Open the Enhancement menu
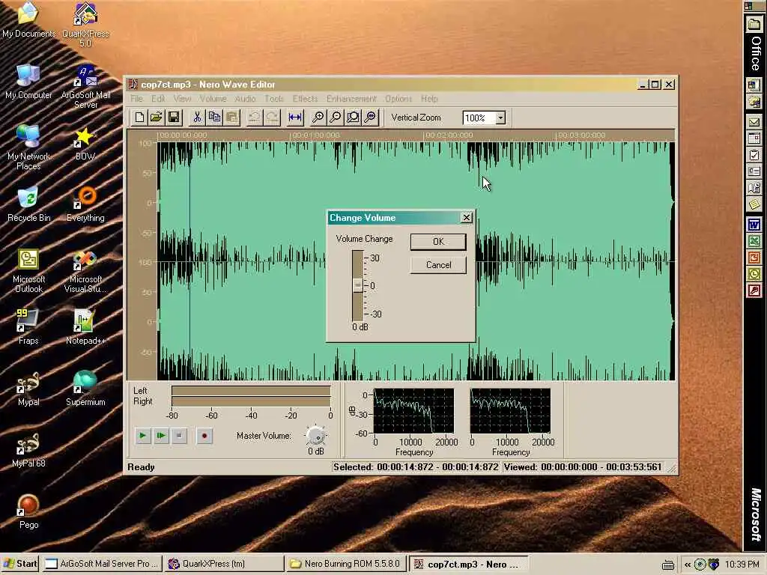Image resolution: width=767 pixels, height=575 pixels. tap(351, 99)
